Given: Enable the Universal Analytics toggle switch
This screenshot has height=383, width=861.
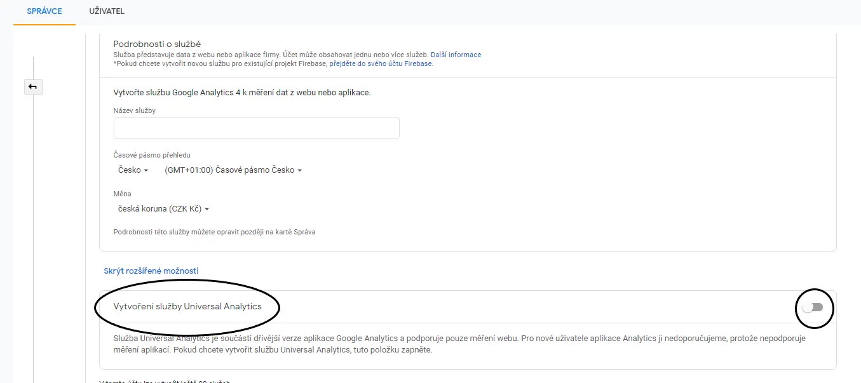Looking at the screenshot, I should click(x=813, y=307).
